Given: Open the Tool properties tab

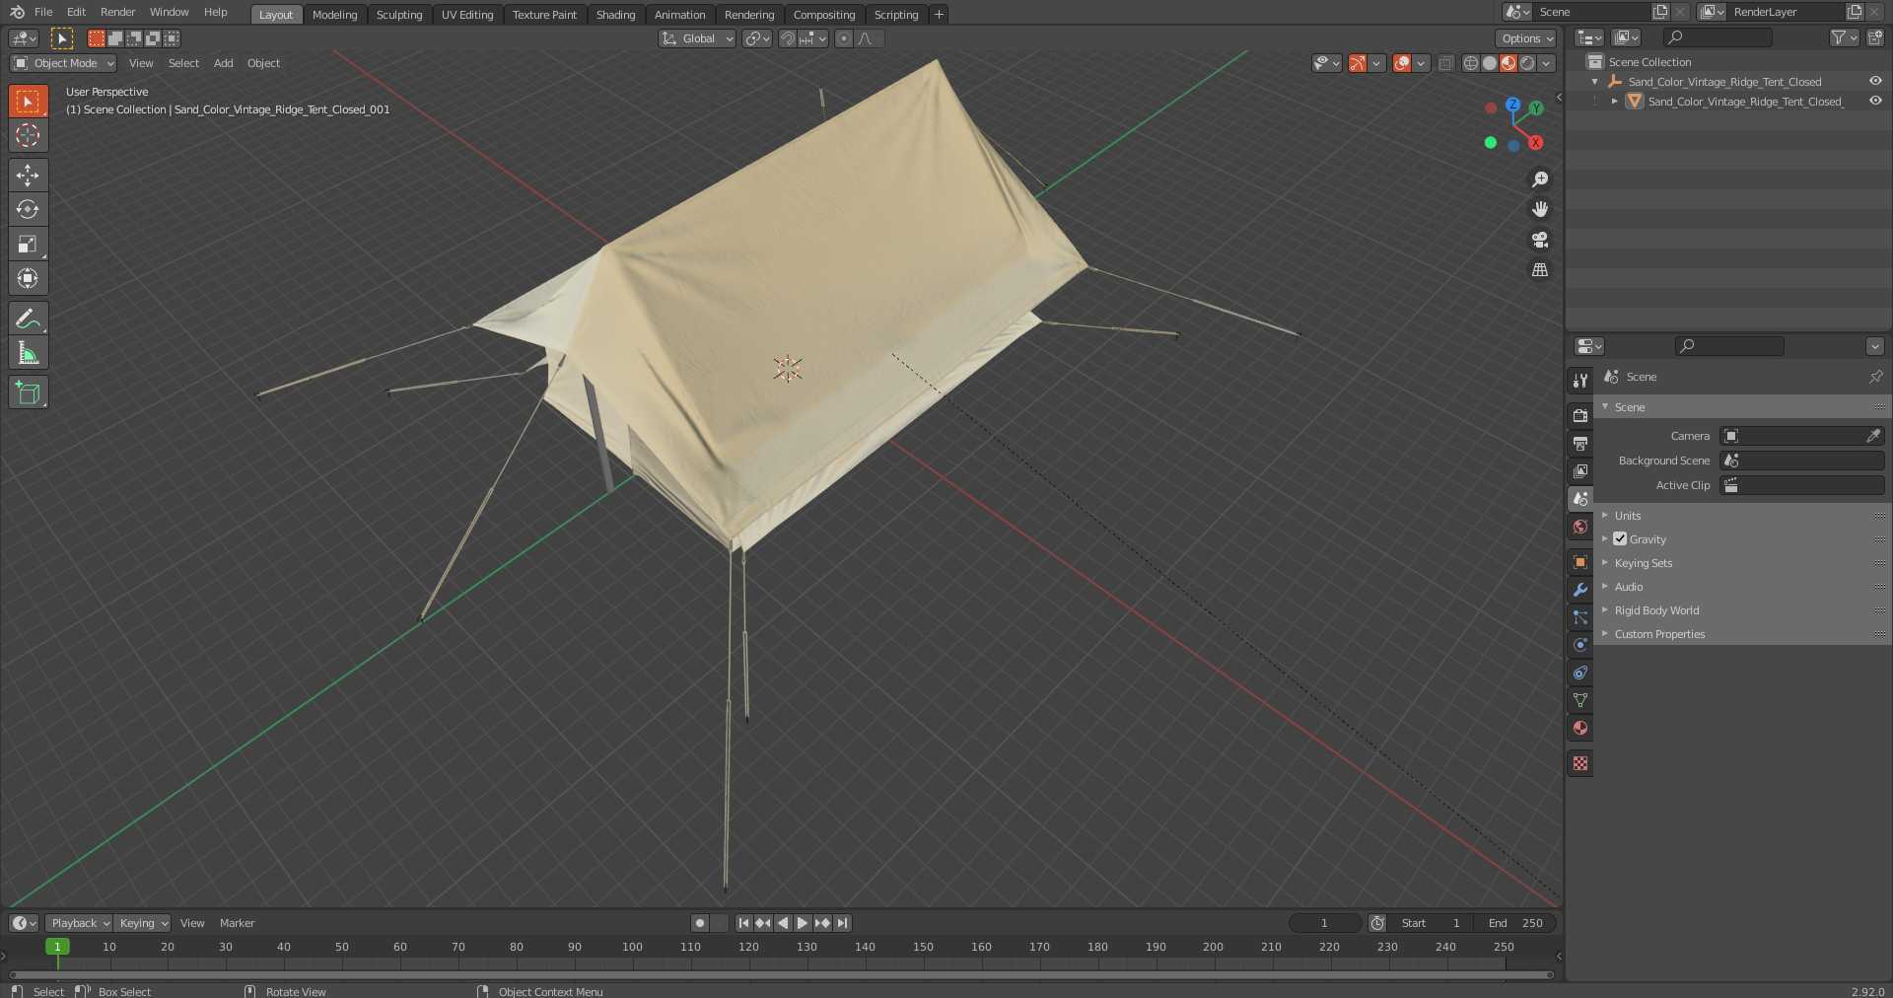Looking at the screenshot, I should click(x=1580, y=381).
